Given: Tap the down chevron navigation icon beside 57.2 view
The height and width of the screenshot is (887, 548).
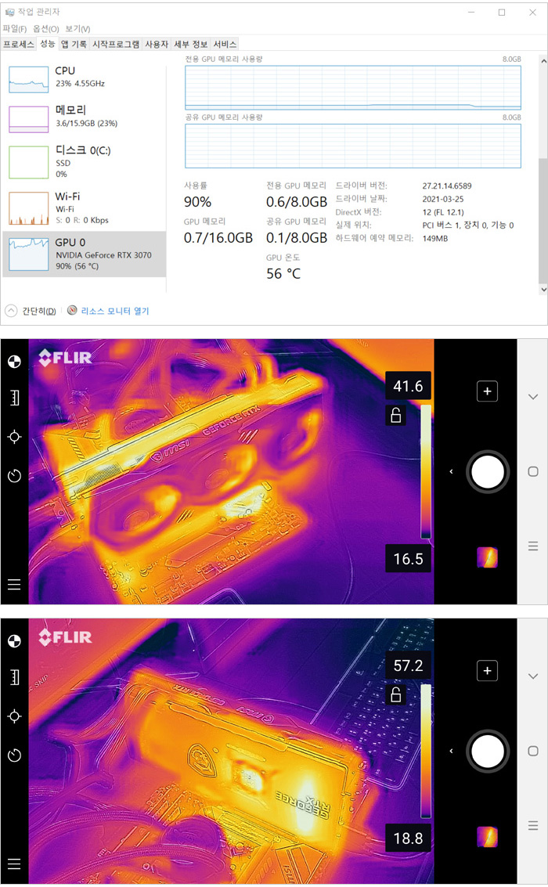Looking at the screenshot, I should tap(532, 676).
